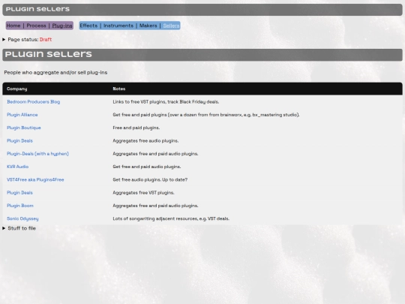Switch to the Instruments section
This screenshot has height=304, width=405.
pos(118,26)
